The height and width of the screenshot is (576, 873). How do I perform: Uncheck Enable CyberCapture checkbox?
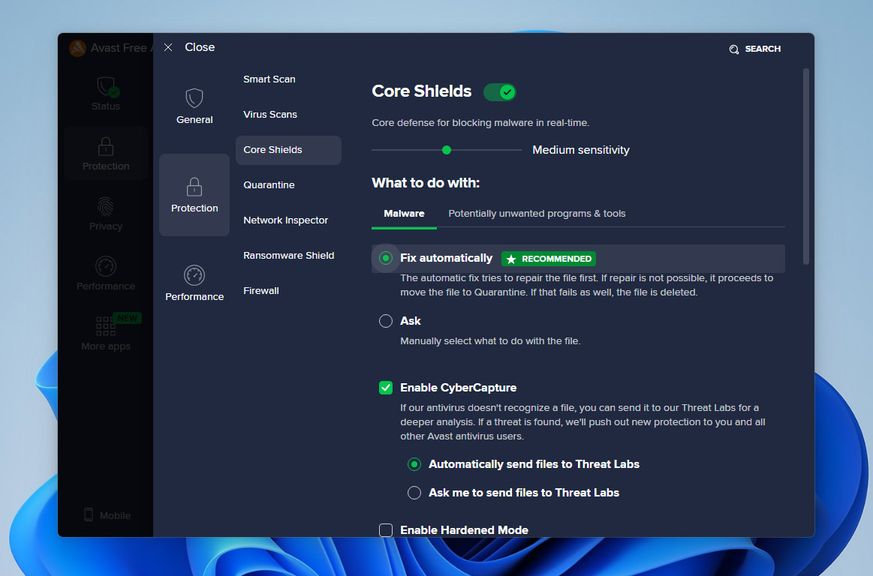386,388
